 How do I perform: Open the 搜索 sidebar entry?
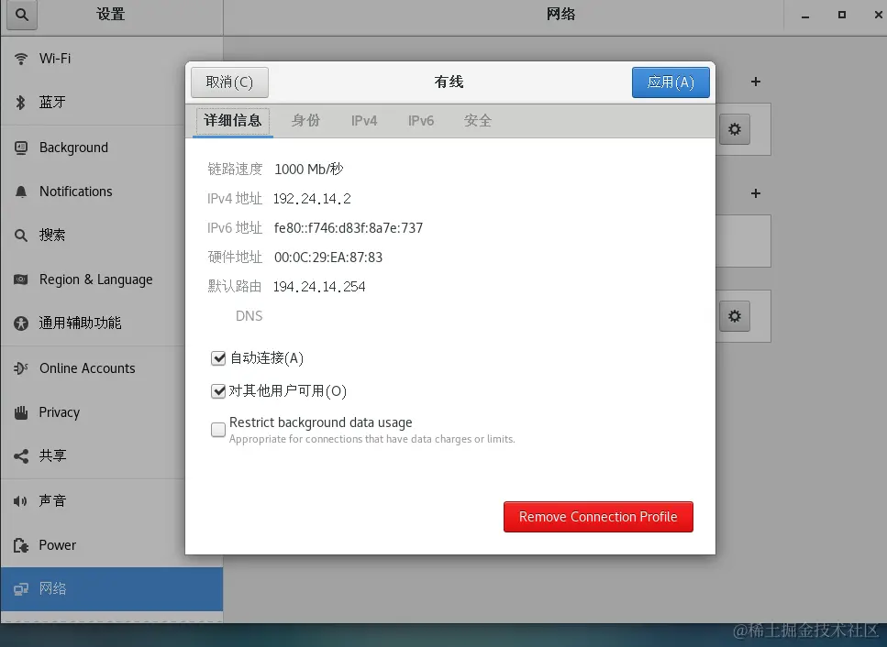click(112, 236)
